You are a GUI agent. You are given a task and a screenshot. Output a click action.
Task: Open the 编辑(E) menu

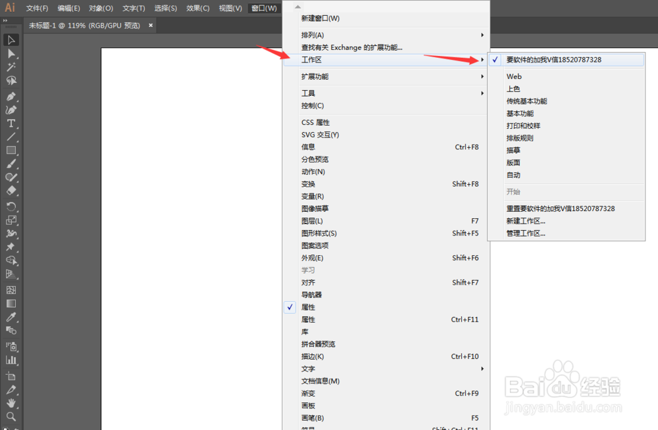tap(68, 9)
